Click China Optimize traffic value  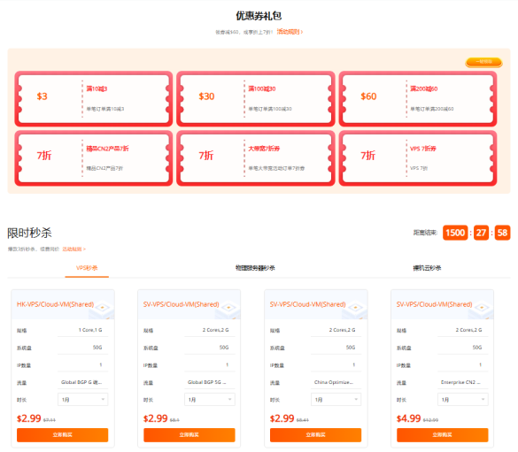click(334, 382)
